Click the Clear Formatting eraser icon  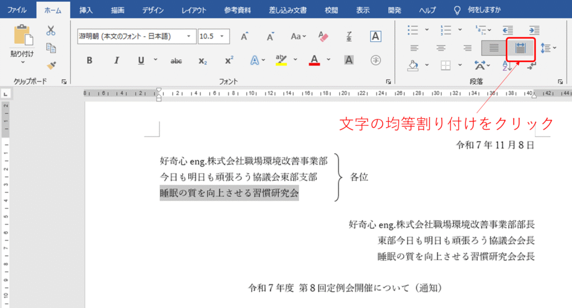tap(323, 36)
